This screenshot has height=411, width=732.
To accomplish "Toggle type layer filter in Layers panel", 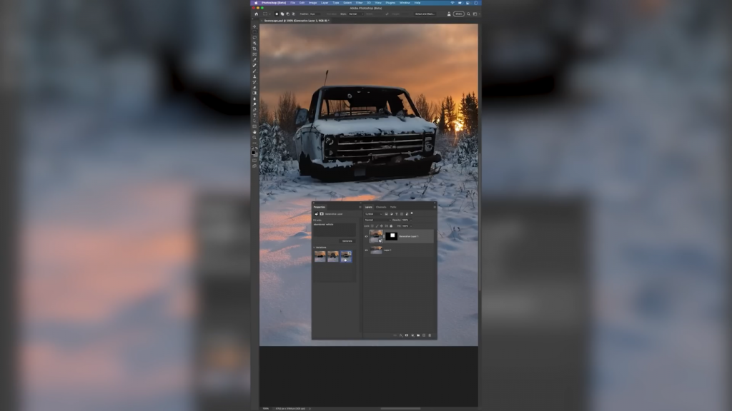I will coord(396,214).
